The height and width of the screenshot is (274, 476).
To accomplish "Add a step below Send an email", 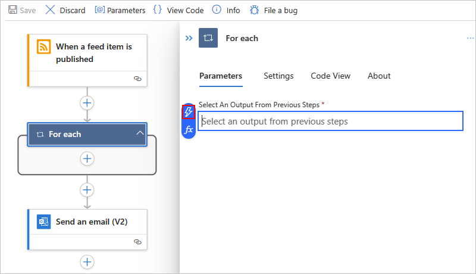I will click(87, 262).
